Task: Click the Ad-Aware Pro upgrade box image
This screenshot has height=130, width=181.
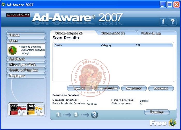Action: pos(35,109)
